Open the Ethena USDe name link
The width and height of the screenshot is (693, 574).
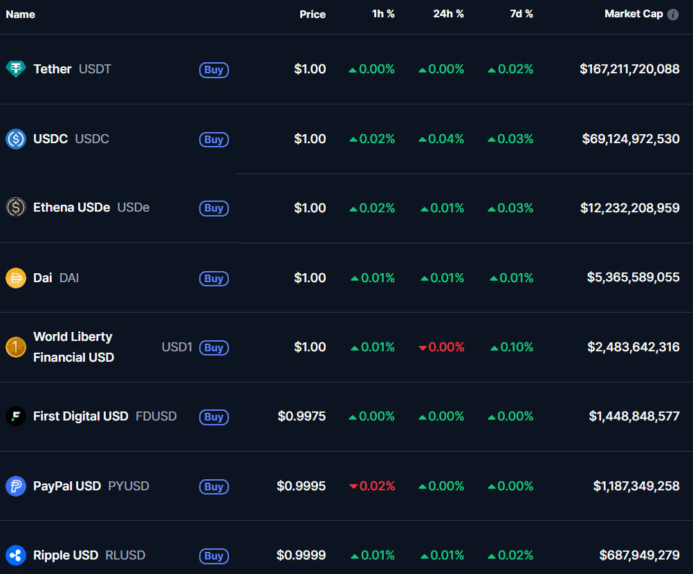point(71,207)
